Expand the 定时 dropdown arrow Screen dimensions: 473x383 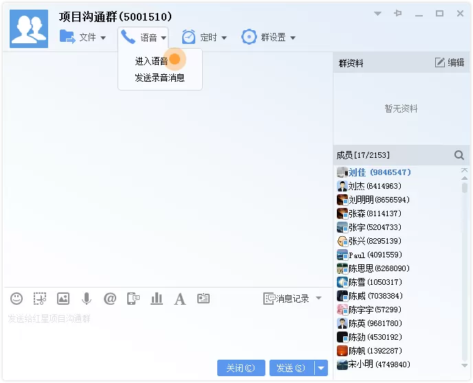224,38
